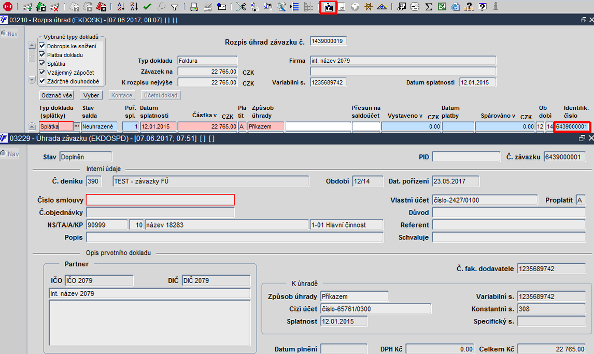The height and width of the screenshot is (354, 594).
Task: Click the up arrow beside the Splátka row
Action: (32, 126)
